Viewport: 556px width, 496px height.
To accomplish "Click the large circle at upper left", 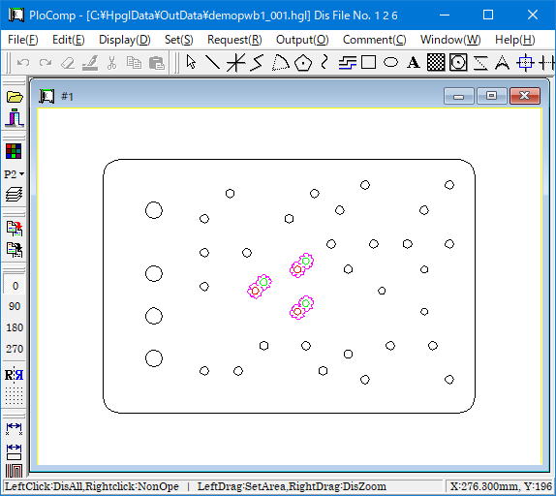I will [x=154, y=210].
